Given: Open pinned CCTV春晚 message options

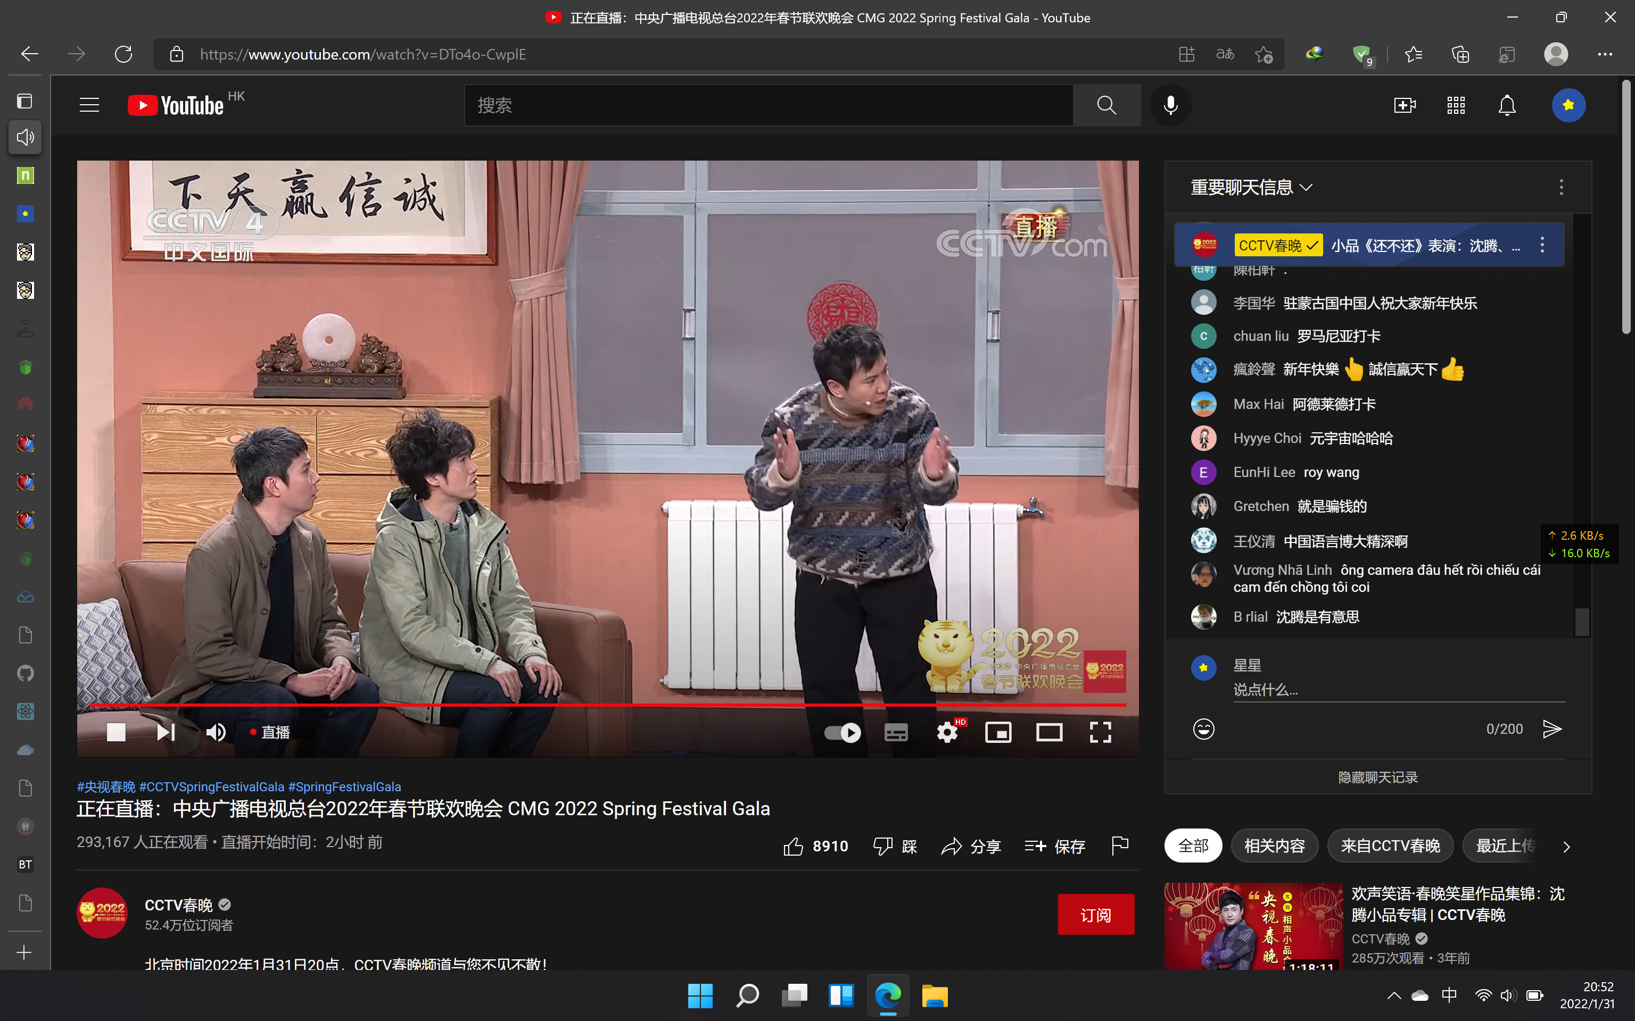Looking at the screenshot, I should 1542,245.
